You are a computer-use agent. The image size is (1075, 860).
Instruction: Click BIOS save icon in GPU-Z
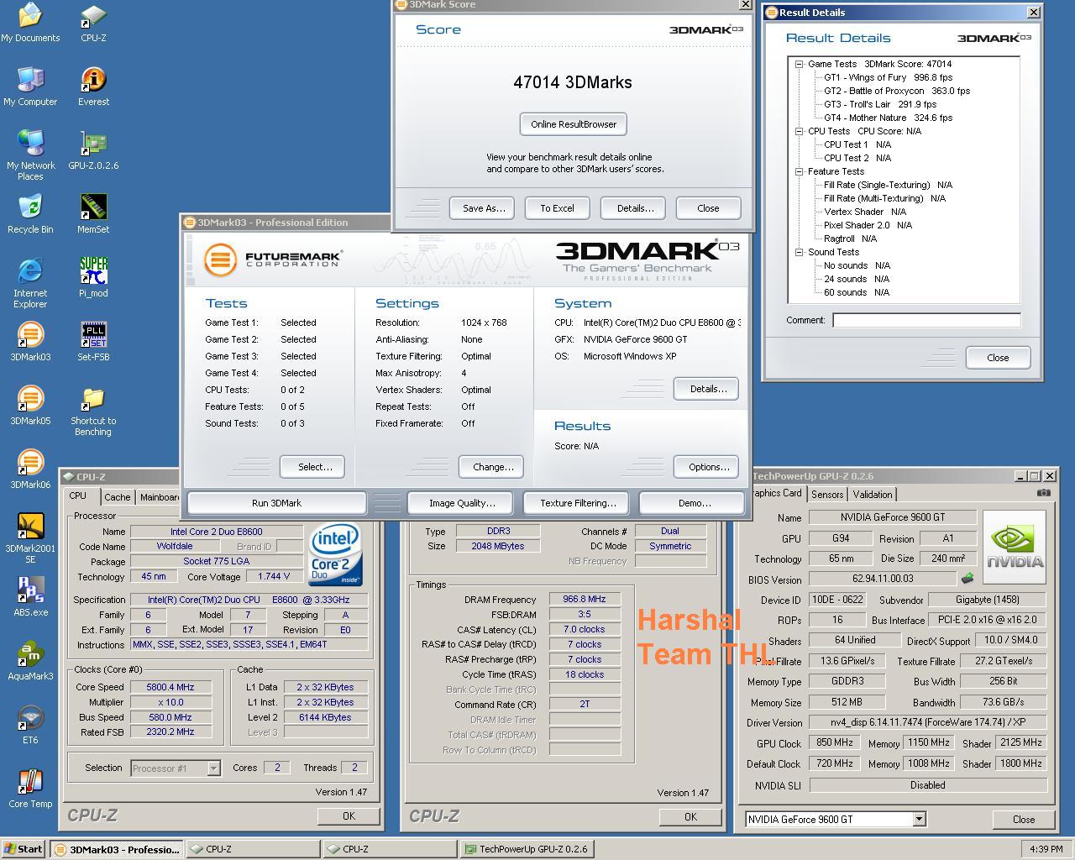click(x=967, y=579)
